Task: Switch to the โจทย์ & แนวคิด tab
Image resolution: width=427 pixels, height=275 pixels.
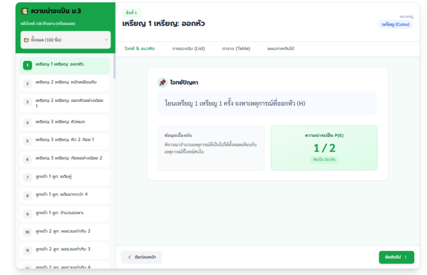Action: 140,49
